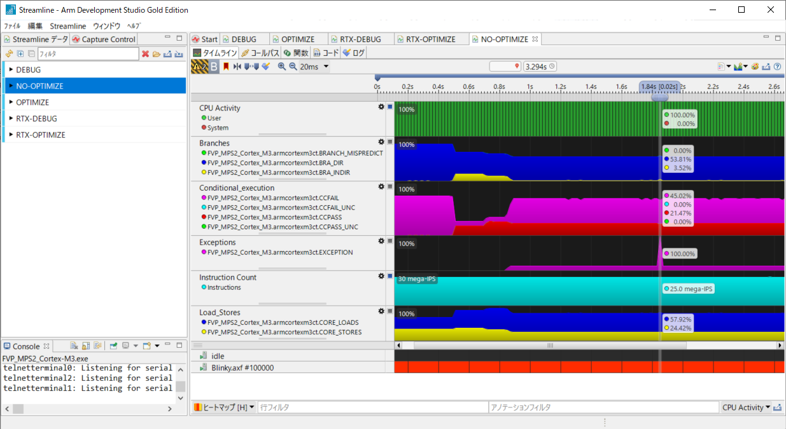Click the clear console icon
This screenshot has width=786, height=429.
pos(74,346)
